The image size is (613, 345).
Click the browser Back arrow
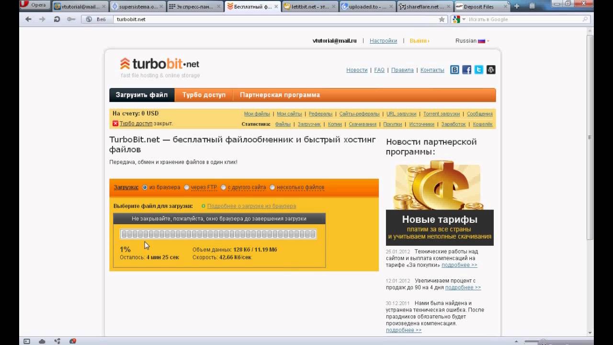[28, 19]
